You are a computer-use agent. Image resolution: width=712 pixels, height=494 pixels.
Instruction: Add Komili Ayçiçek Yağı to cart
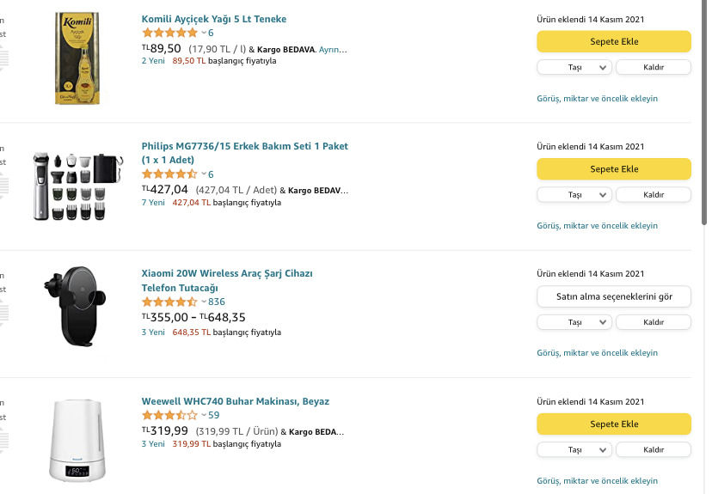click(614, 42)
